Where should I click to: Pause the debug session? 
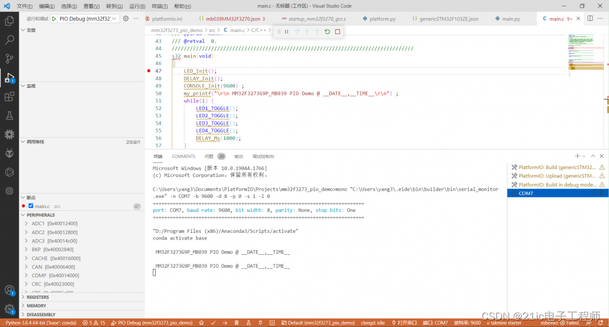pyautogui.click(x=286, y=32)
